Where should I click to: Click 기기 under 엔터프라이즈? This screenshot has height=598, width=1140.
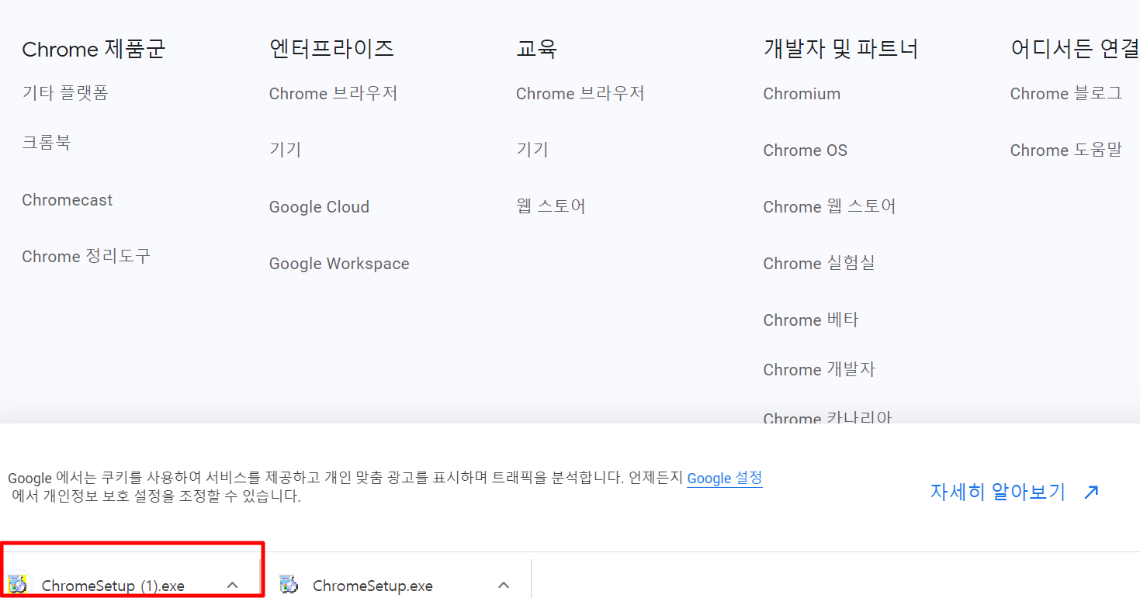click(285, 150)
